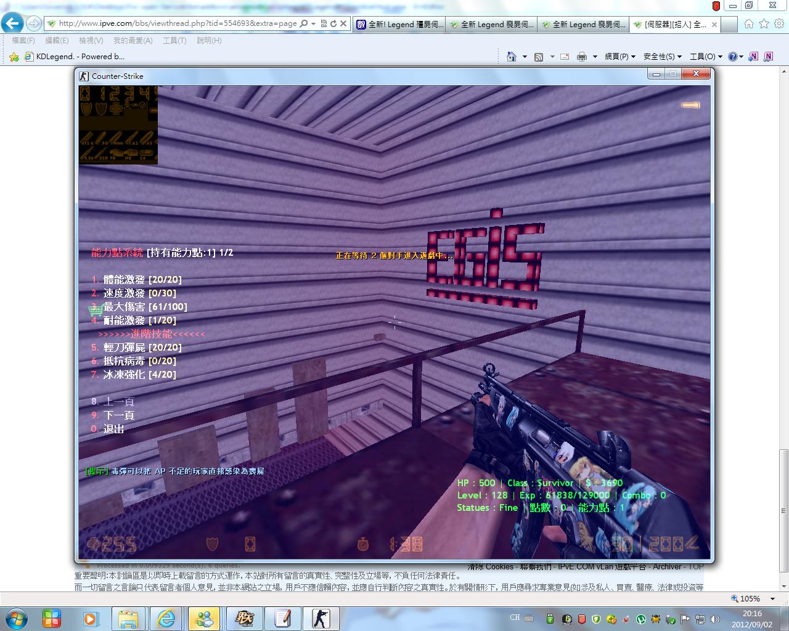The height and width of the screenshot is (631, 789).
Task: Click the CH language indicator in taskbar
Action: point(515,617)
